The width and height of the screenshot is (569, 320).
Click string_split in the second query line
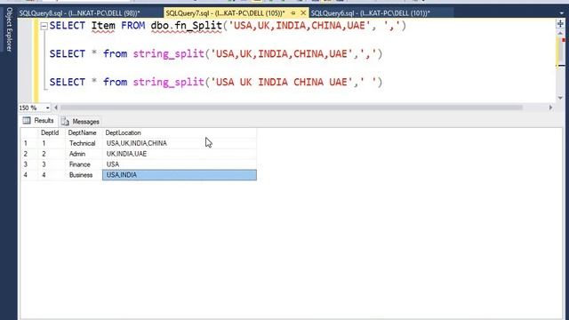pos(168,54)
